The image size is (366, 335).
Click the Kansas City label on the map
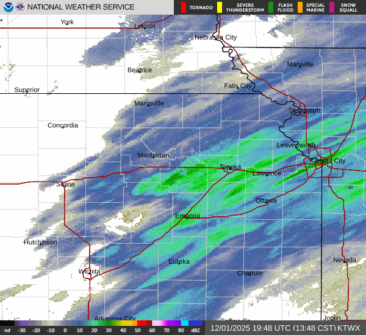pos(328,161)
